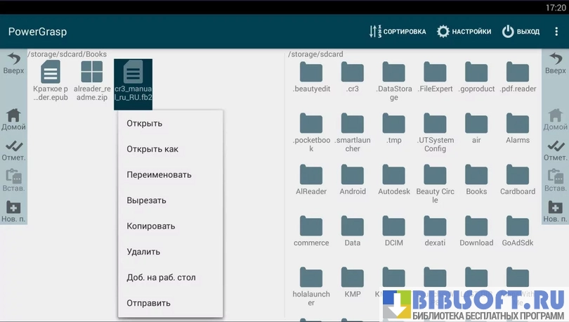Select Копировать in context menu
The width and height of the screenshot is (569, 322).
(x=151, y=226)
